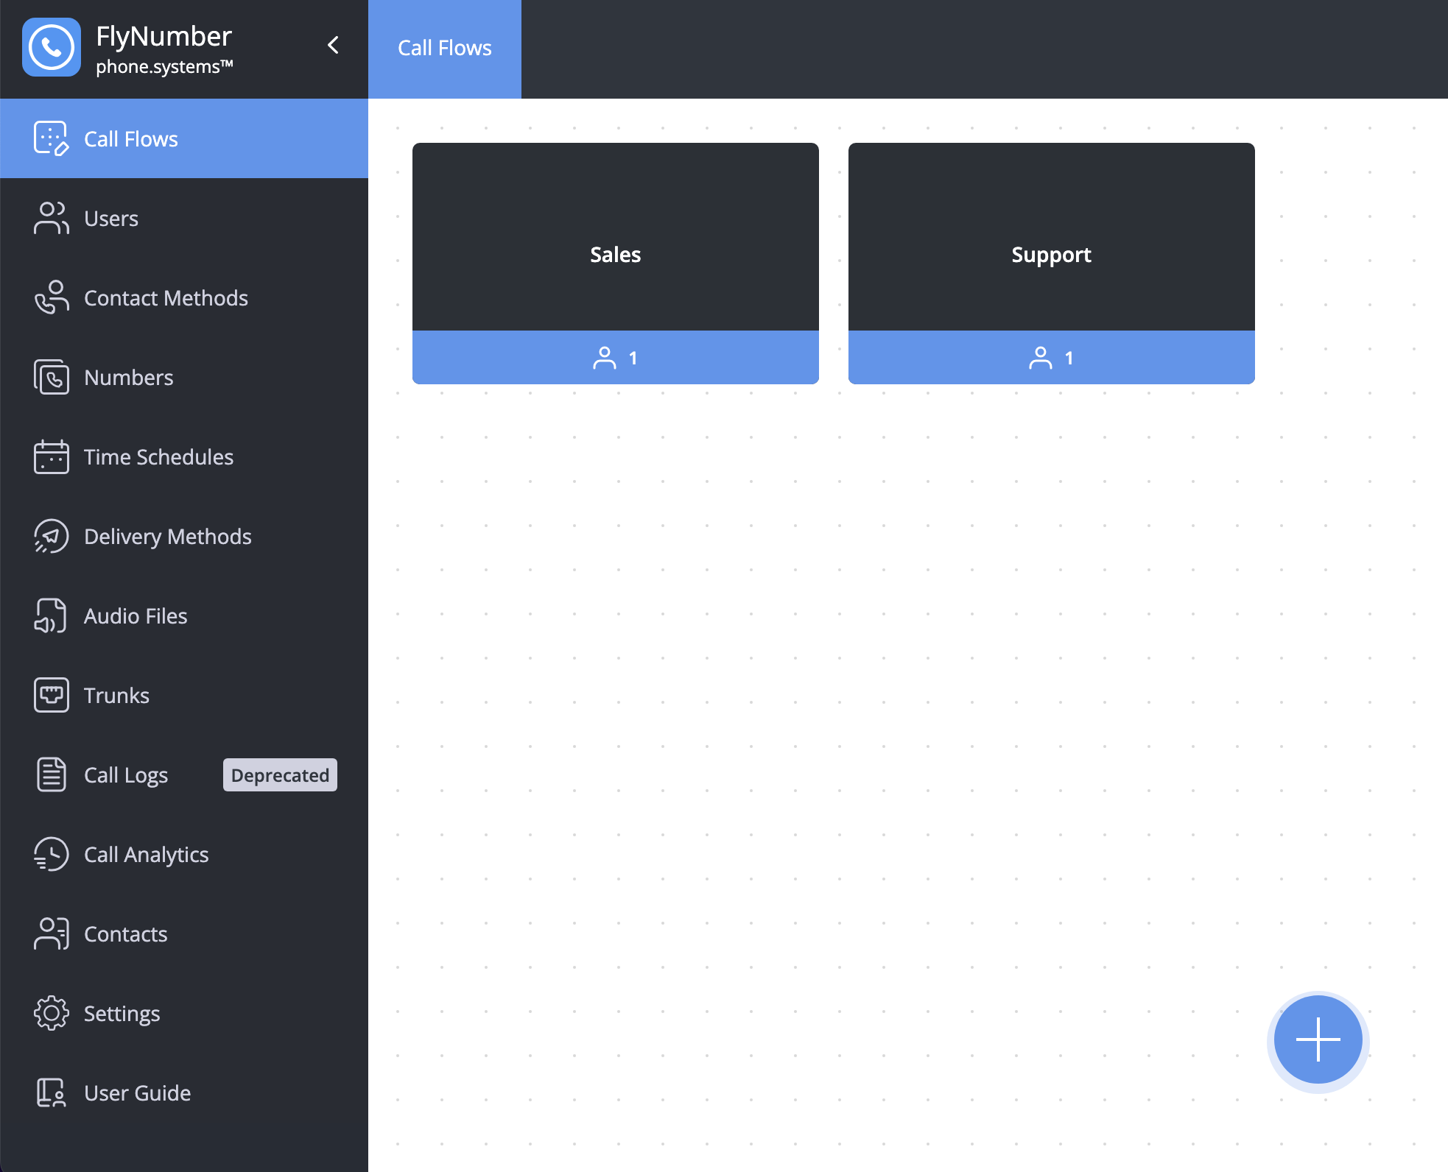Select the Call Flows top tab
The image size is (1448, 1172).
[445, 49]
